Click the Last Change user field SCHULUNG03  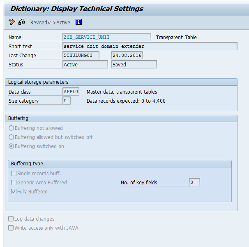81,56
